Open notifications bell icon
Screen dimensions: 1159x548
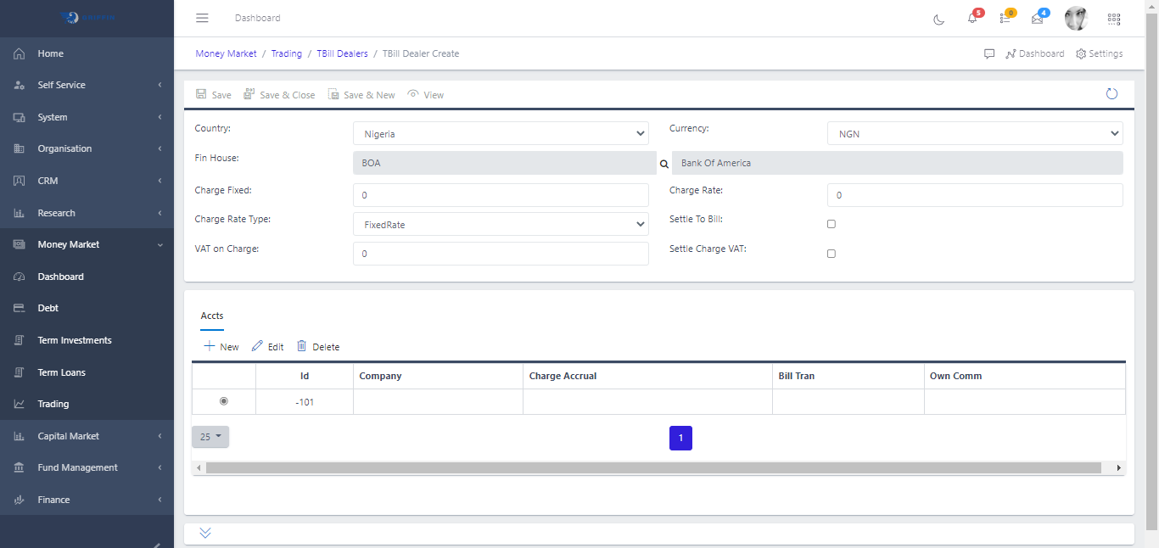972,19
